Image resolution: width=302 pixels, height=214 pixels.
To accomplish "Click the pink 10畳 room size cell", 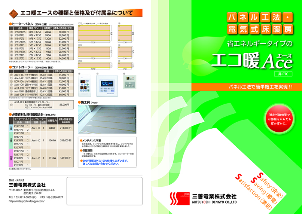I will click(x=11, y=158).
